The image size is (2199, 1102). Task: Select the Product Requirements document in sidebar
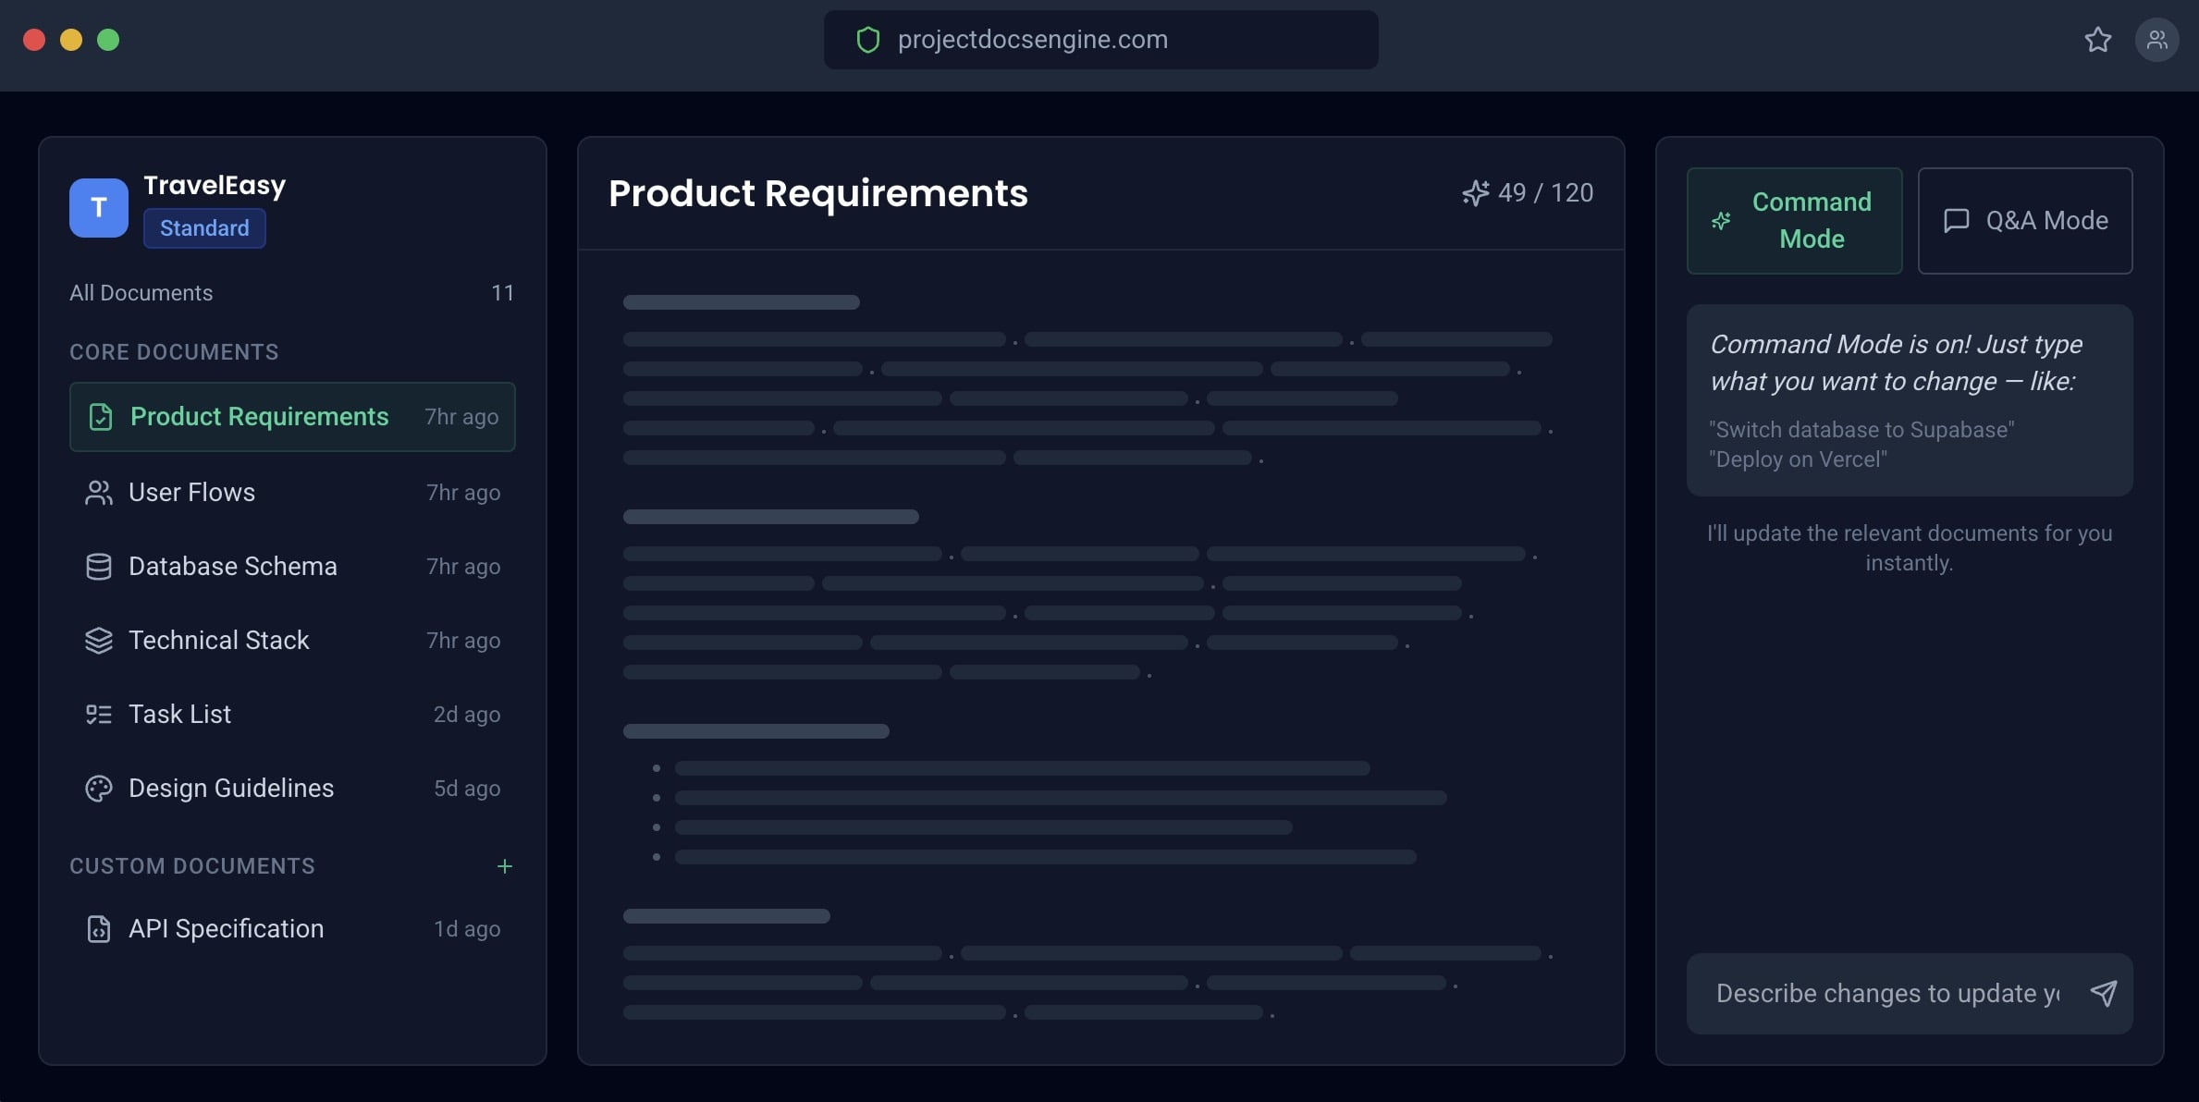coord(259,417)
